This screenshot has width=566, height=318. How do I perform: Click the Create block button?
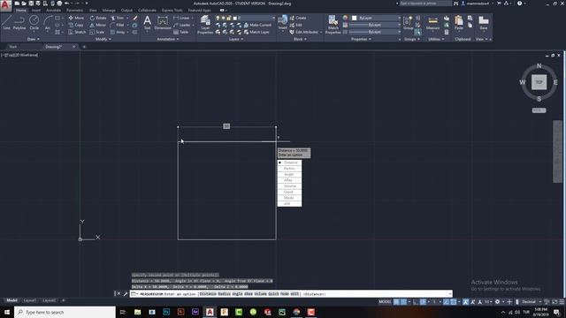pyautogui.click(x=298, y=18)
